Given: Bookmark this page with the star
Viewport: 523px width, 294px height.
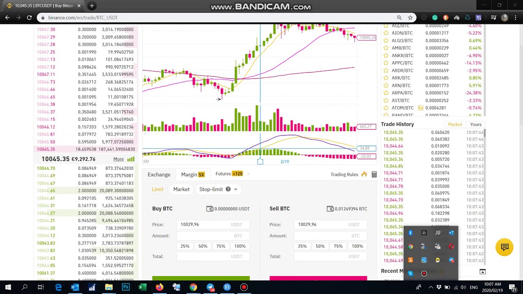Looking at the screenshot, I should click(x=410, y=18).
